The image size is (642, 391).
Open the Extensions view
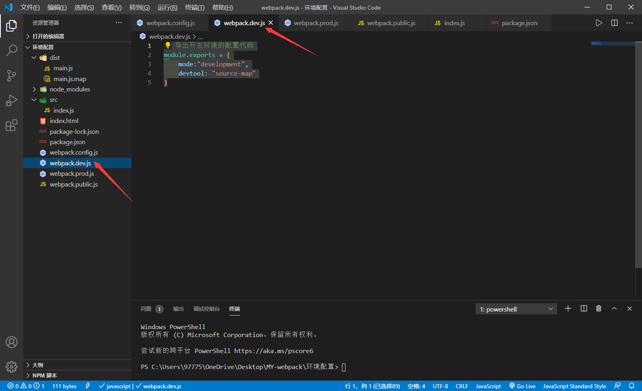tap(12, 125)
